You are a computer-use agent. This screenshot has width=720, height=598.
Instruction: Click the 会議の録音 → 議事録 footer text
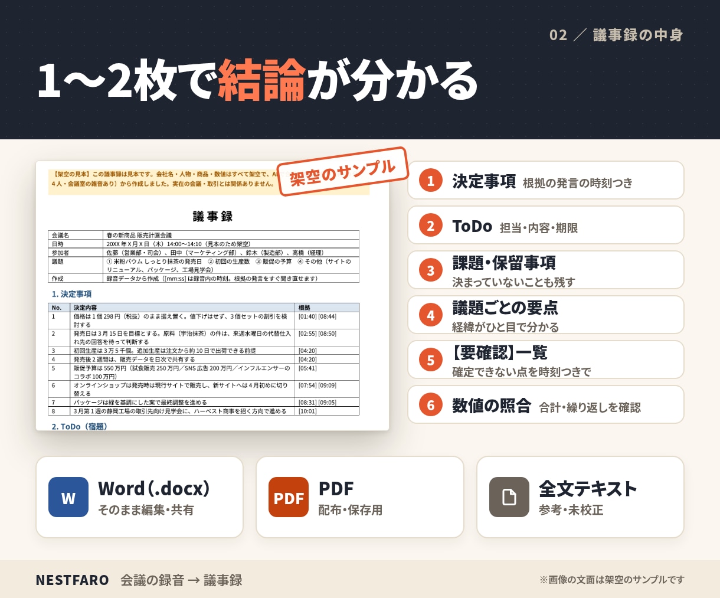(181, 580)
